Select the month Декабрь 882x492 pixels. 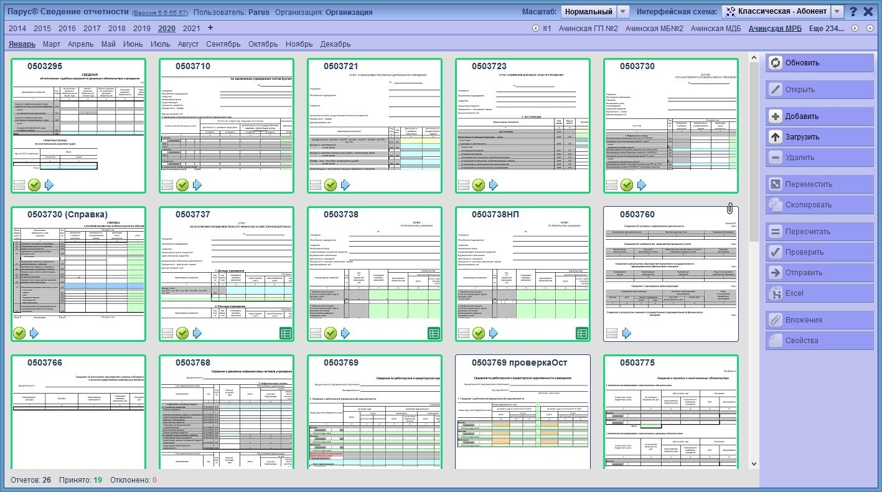[335, 44]
